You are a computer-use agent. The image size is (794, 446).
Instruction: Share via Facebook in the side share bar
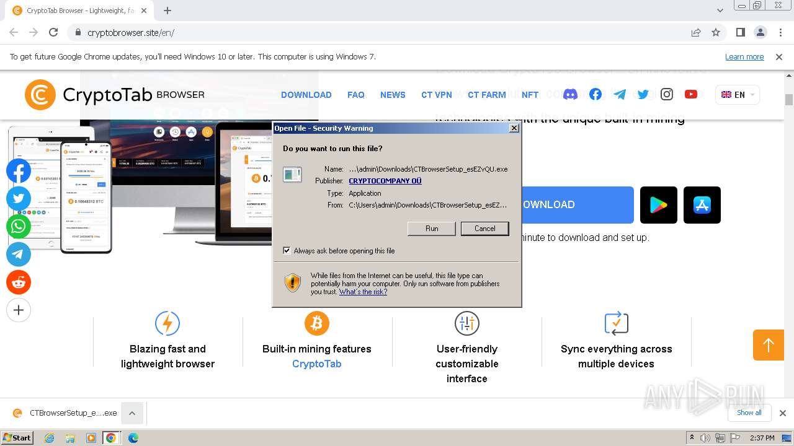pyautogui.click(x=19, y=170)
